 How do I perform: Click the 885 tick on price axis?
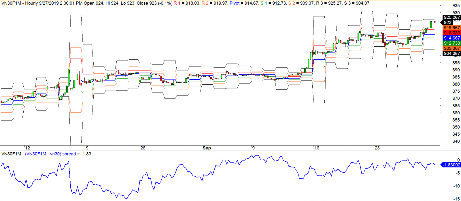click(456, 77)
